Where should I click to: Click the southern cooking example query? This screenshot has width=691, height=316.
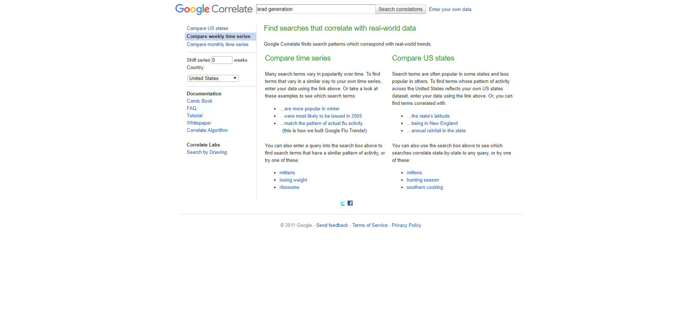(x=425, y=187)
